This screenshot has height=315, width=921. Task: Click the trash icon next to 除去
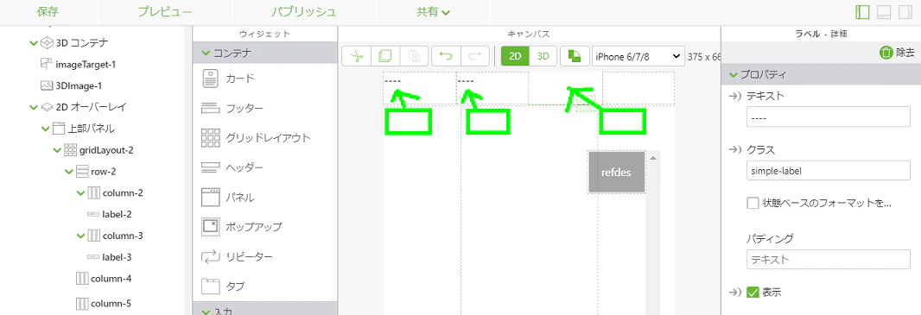[886, 53]
